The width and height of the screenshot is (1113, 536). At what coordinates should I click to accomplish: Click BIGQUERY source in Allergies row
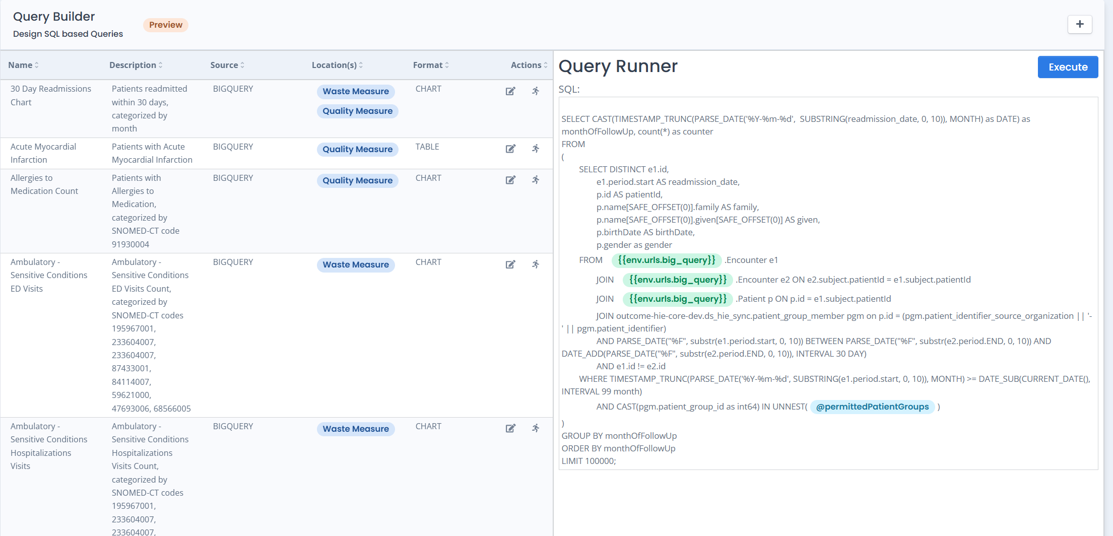click(233, 178)
